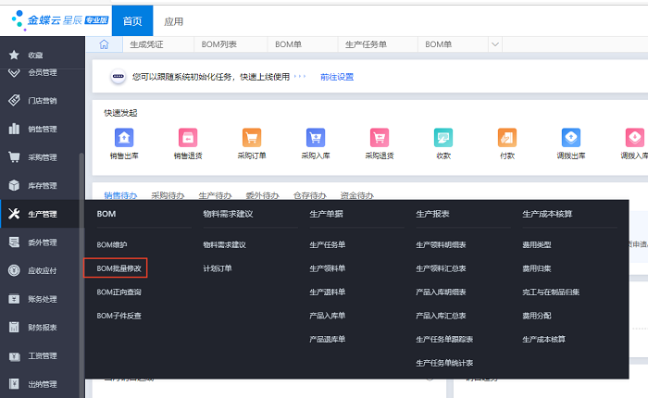This screenshot has width=648, height=398.
Task: Choose 生产领料单 from the flyout menu
Action: click(x=327, y=267)
